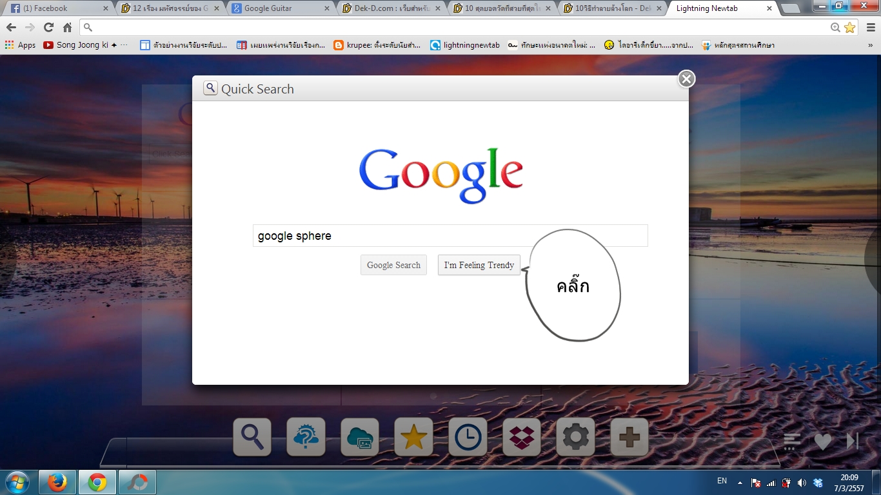Click the Dropbox system tray icon
The image size is (881, 495).
[818, 482]
